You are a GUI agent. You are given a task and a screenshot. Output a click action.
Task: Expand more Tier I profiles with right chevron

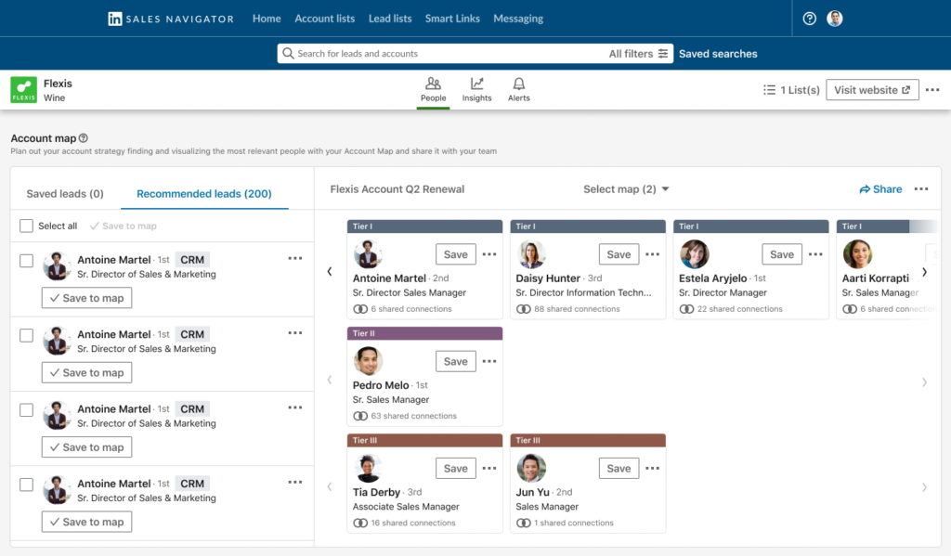[x=924, y=272]
